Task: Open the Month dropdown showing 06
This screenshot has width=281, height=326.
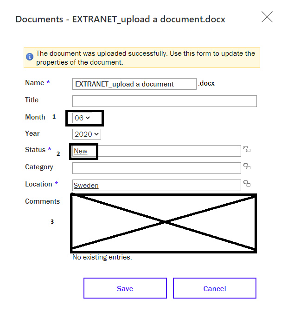Action: 82,118
